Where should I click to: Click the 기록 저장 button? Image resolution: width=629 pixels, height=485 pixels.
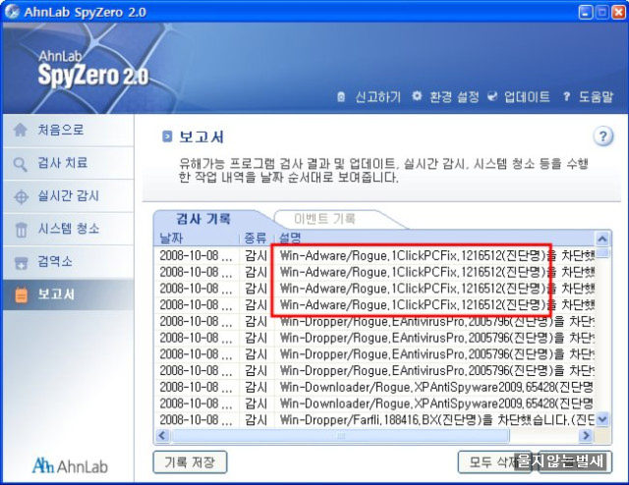[190, 462]
